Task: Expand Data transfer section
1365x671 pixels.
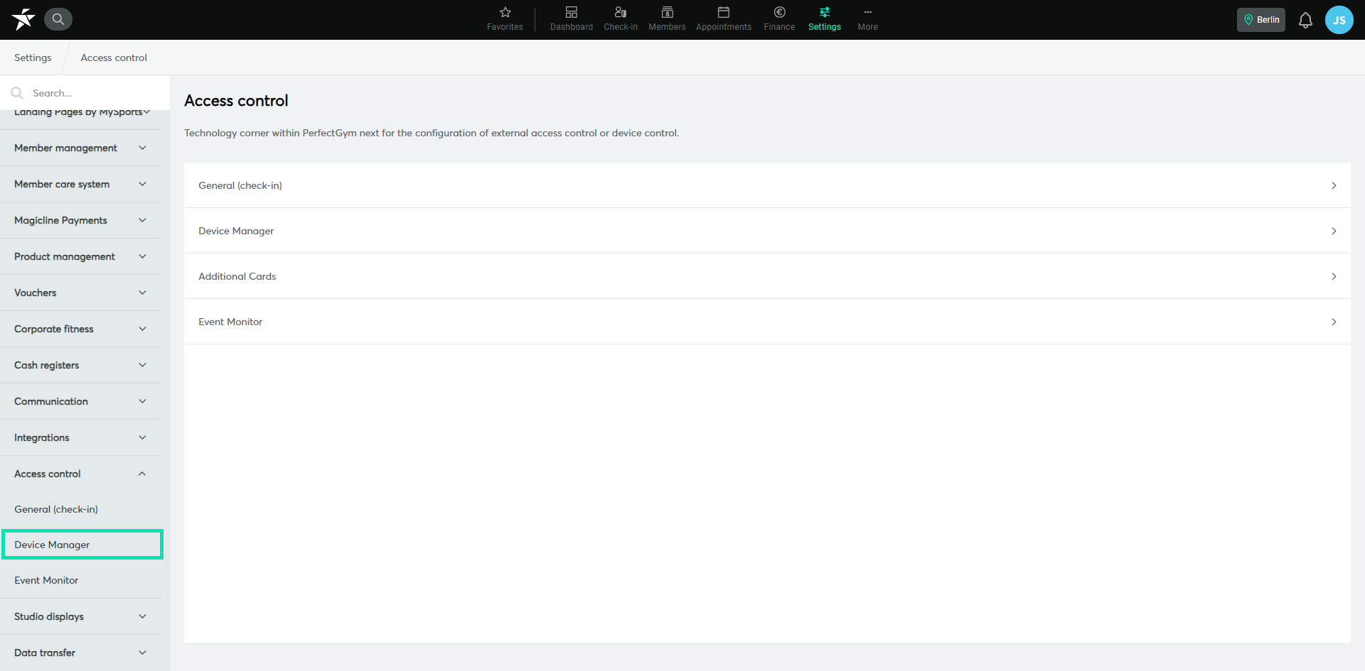Action: (80, 653)
